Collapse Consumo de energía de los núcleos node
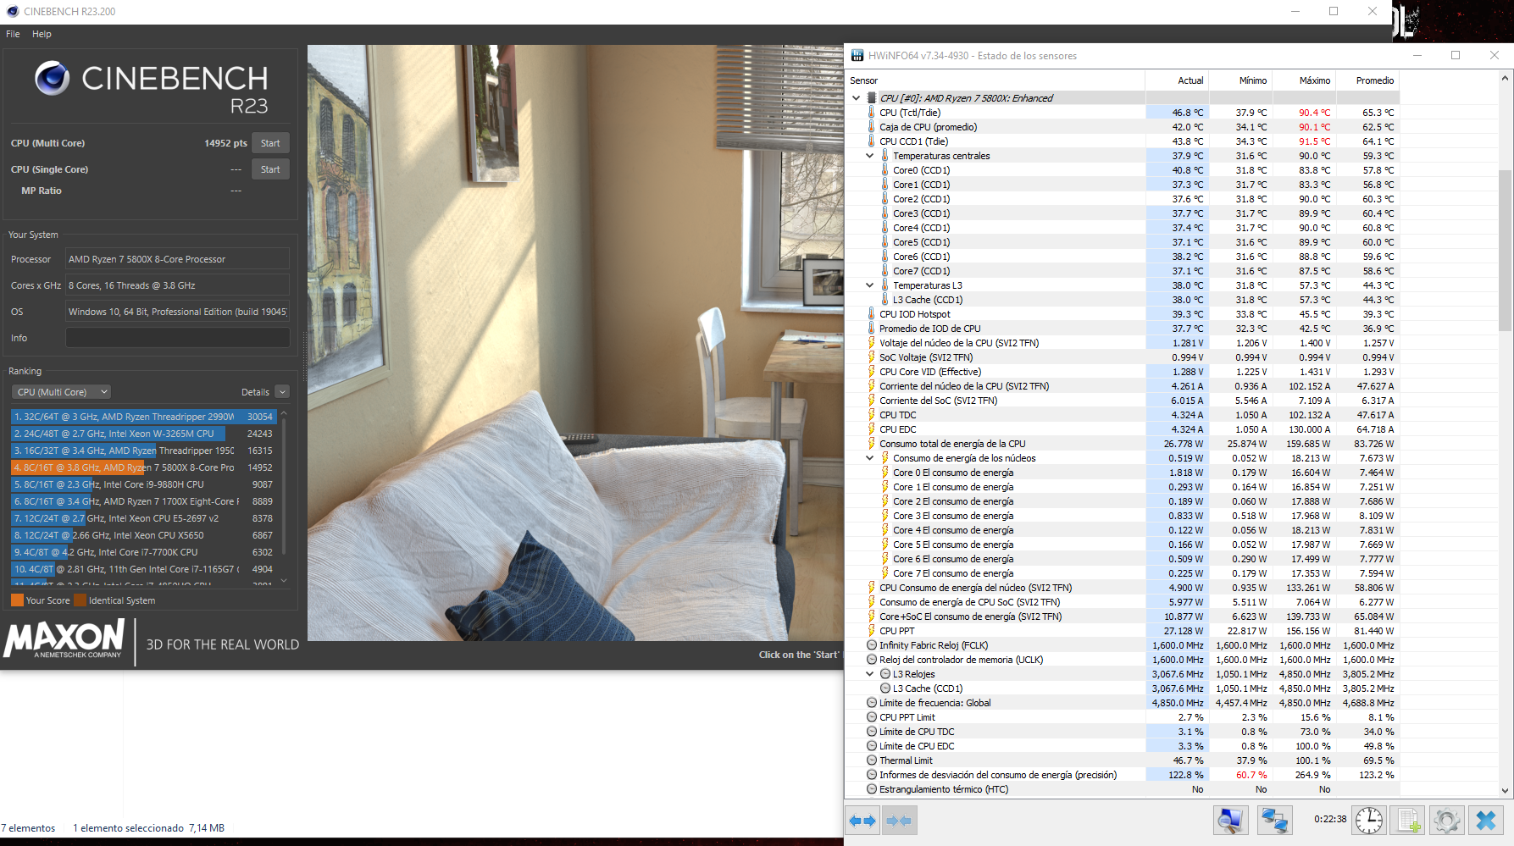The image size is (1514, 846). click(869, 458)
